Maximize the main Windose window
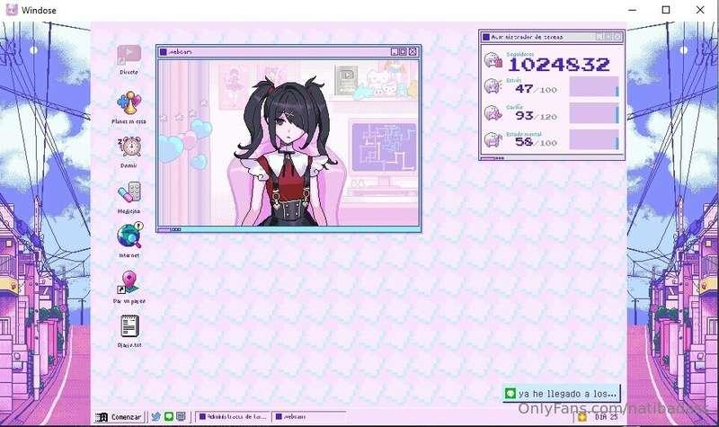The image size is (719, 427). [x=666, y=10]
